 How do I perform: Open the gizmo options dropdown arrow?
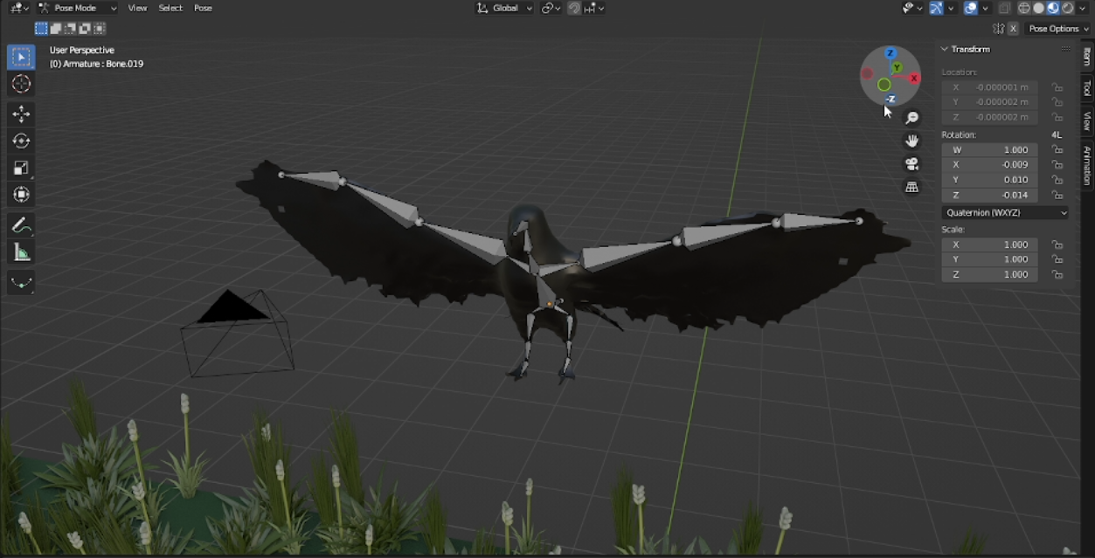coord(951,8)
